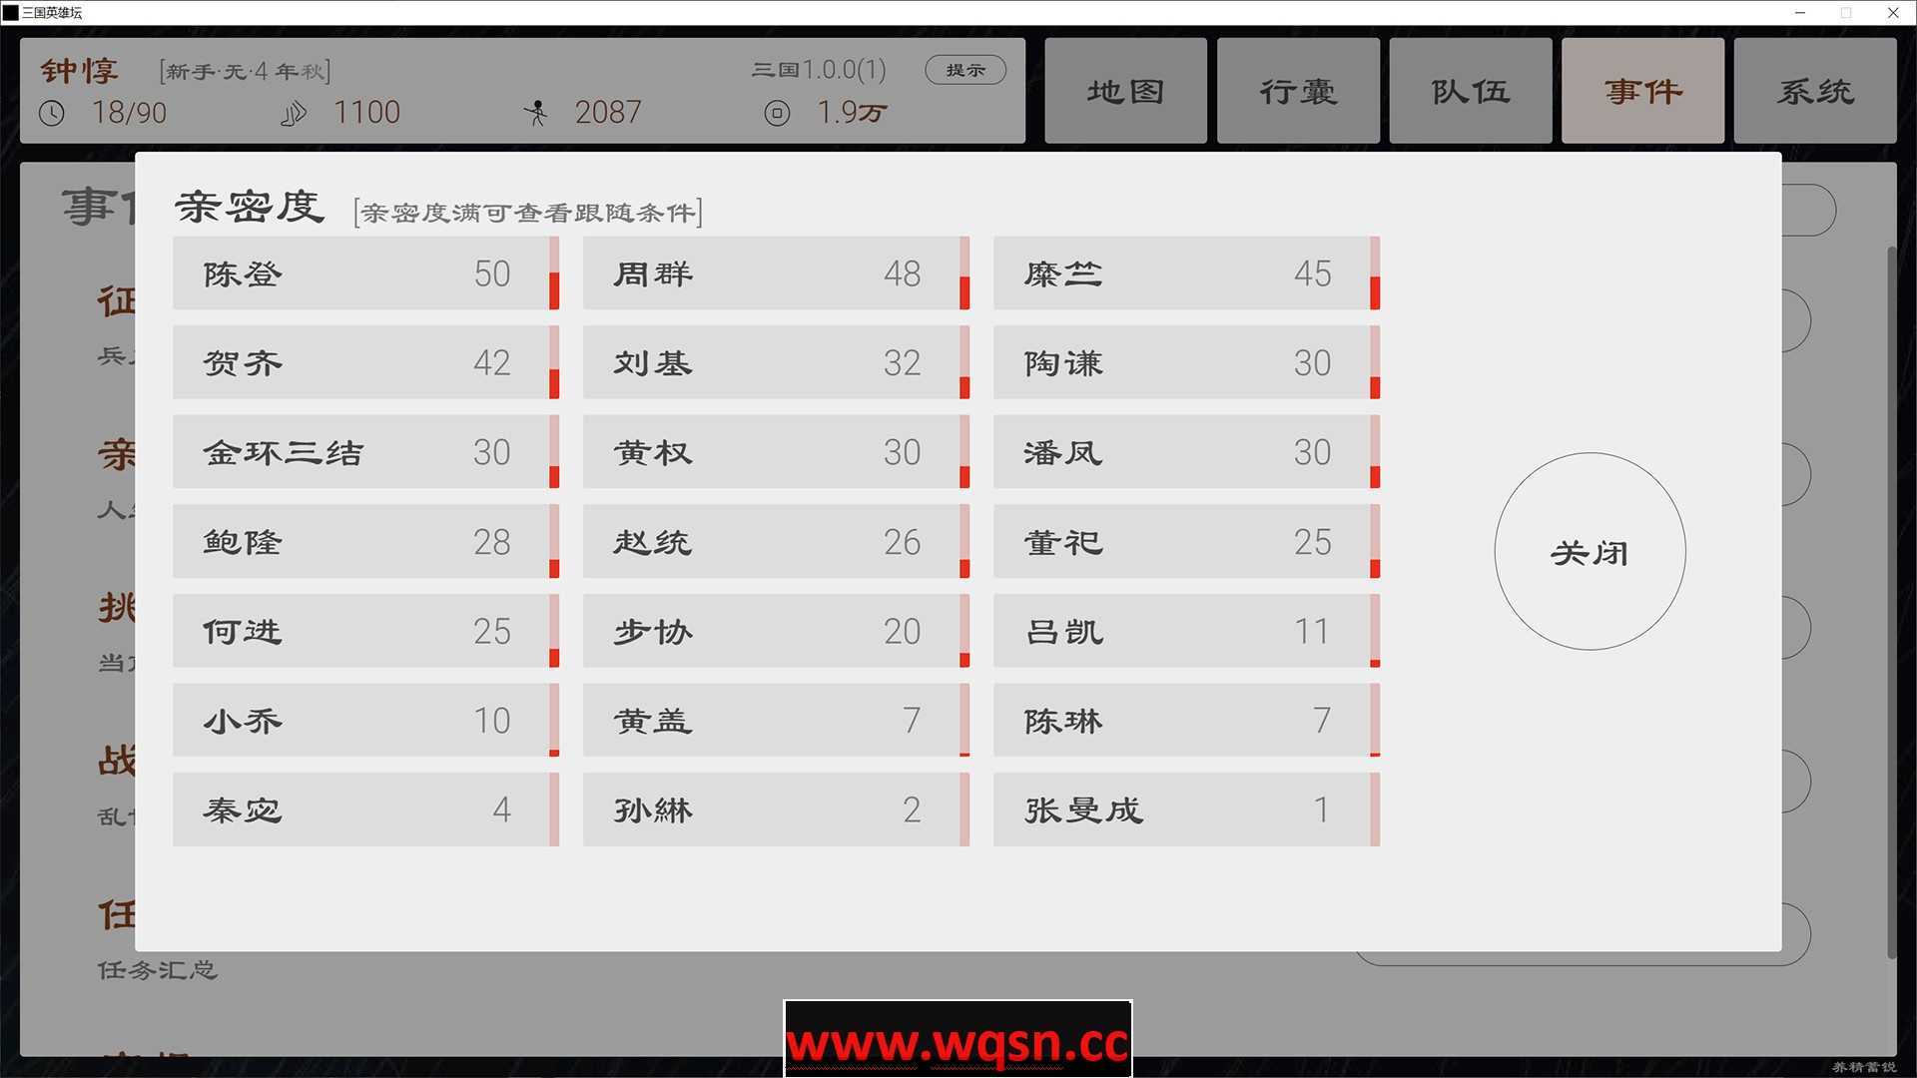
Task: Open the 行囊 (Inventory) panel
Action: coord(1296,90)
